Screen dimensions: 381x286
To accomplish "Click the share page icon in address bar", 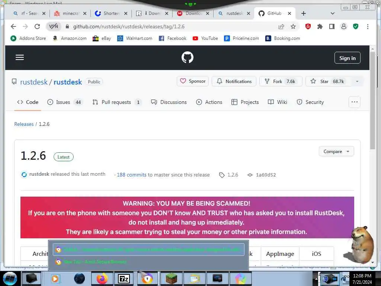I will pyautogui.click(x=281, y=26).
